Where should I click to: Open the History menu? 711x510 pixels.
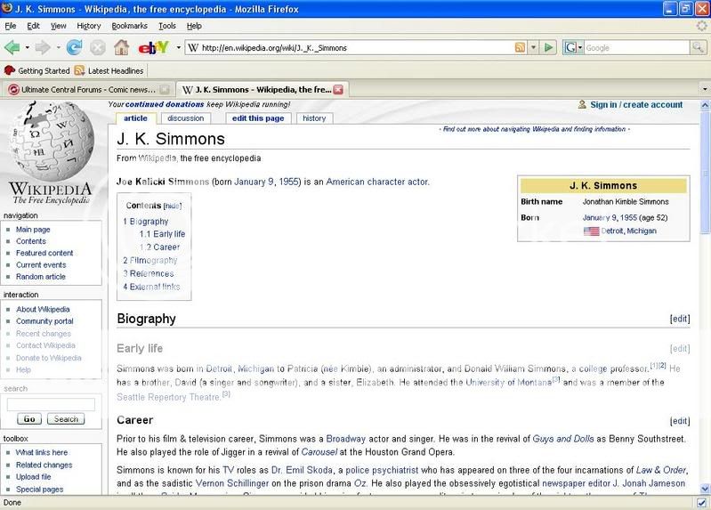pos(89,26)
